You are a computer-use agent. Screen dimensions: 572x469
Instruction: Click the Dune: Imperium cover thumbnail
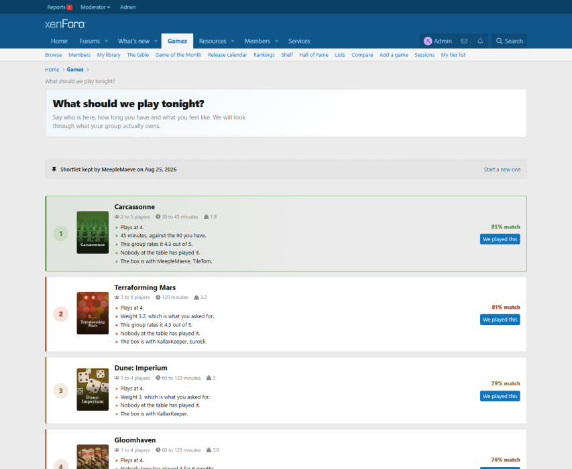click(x=93, y=389)
